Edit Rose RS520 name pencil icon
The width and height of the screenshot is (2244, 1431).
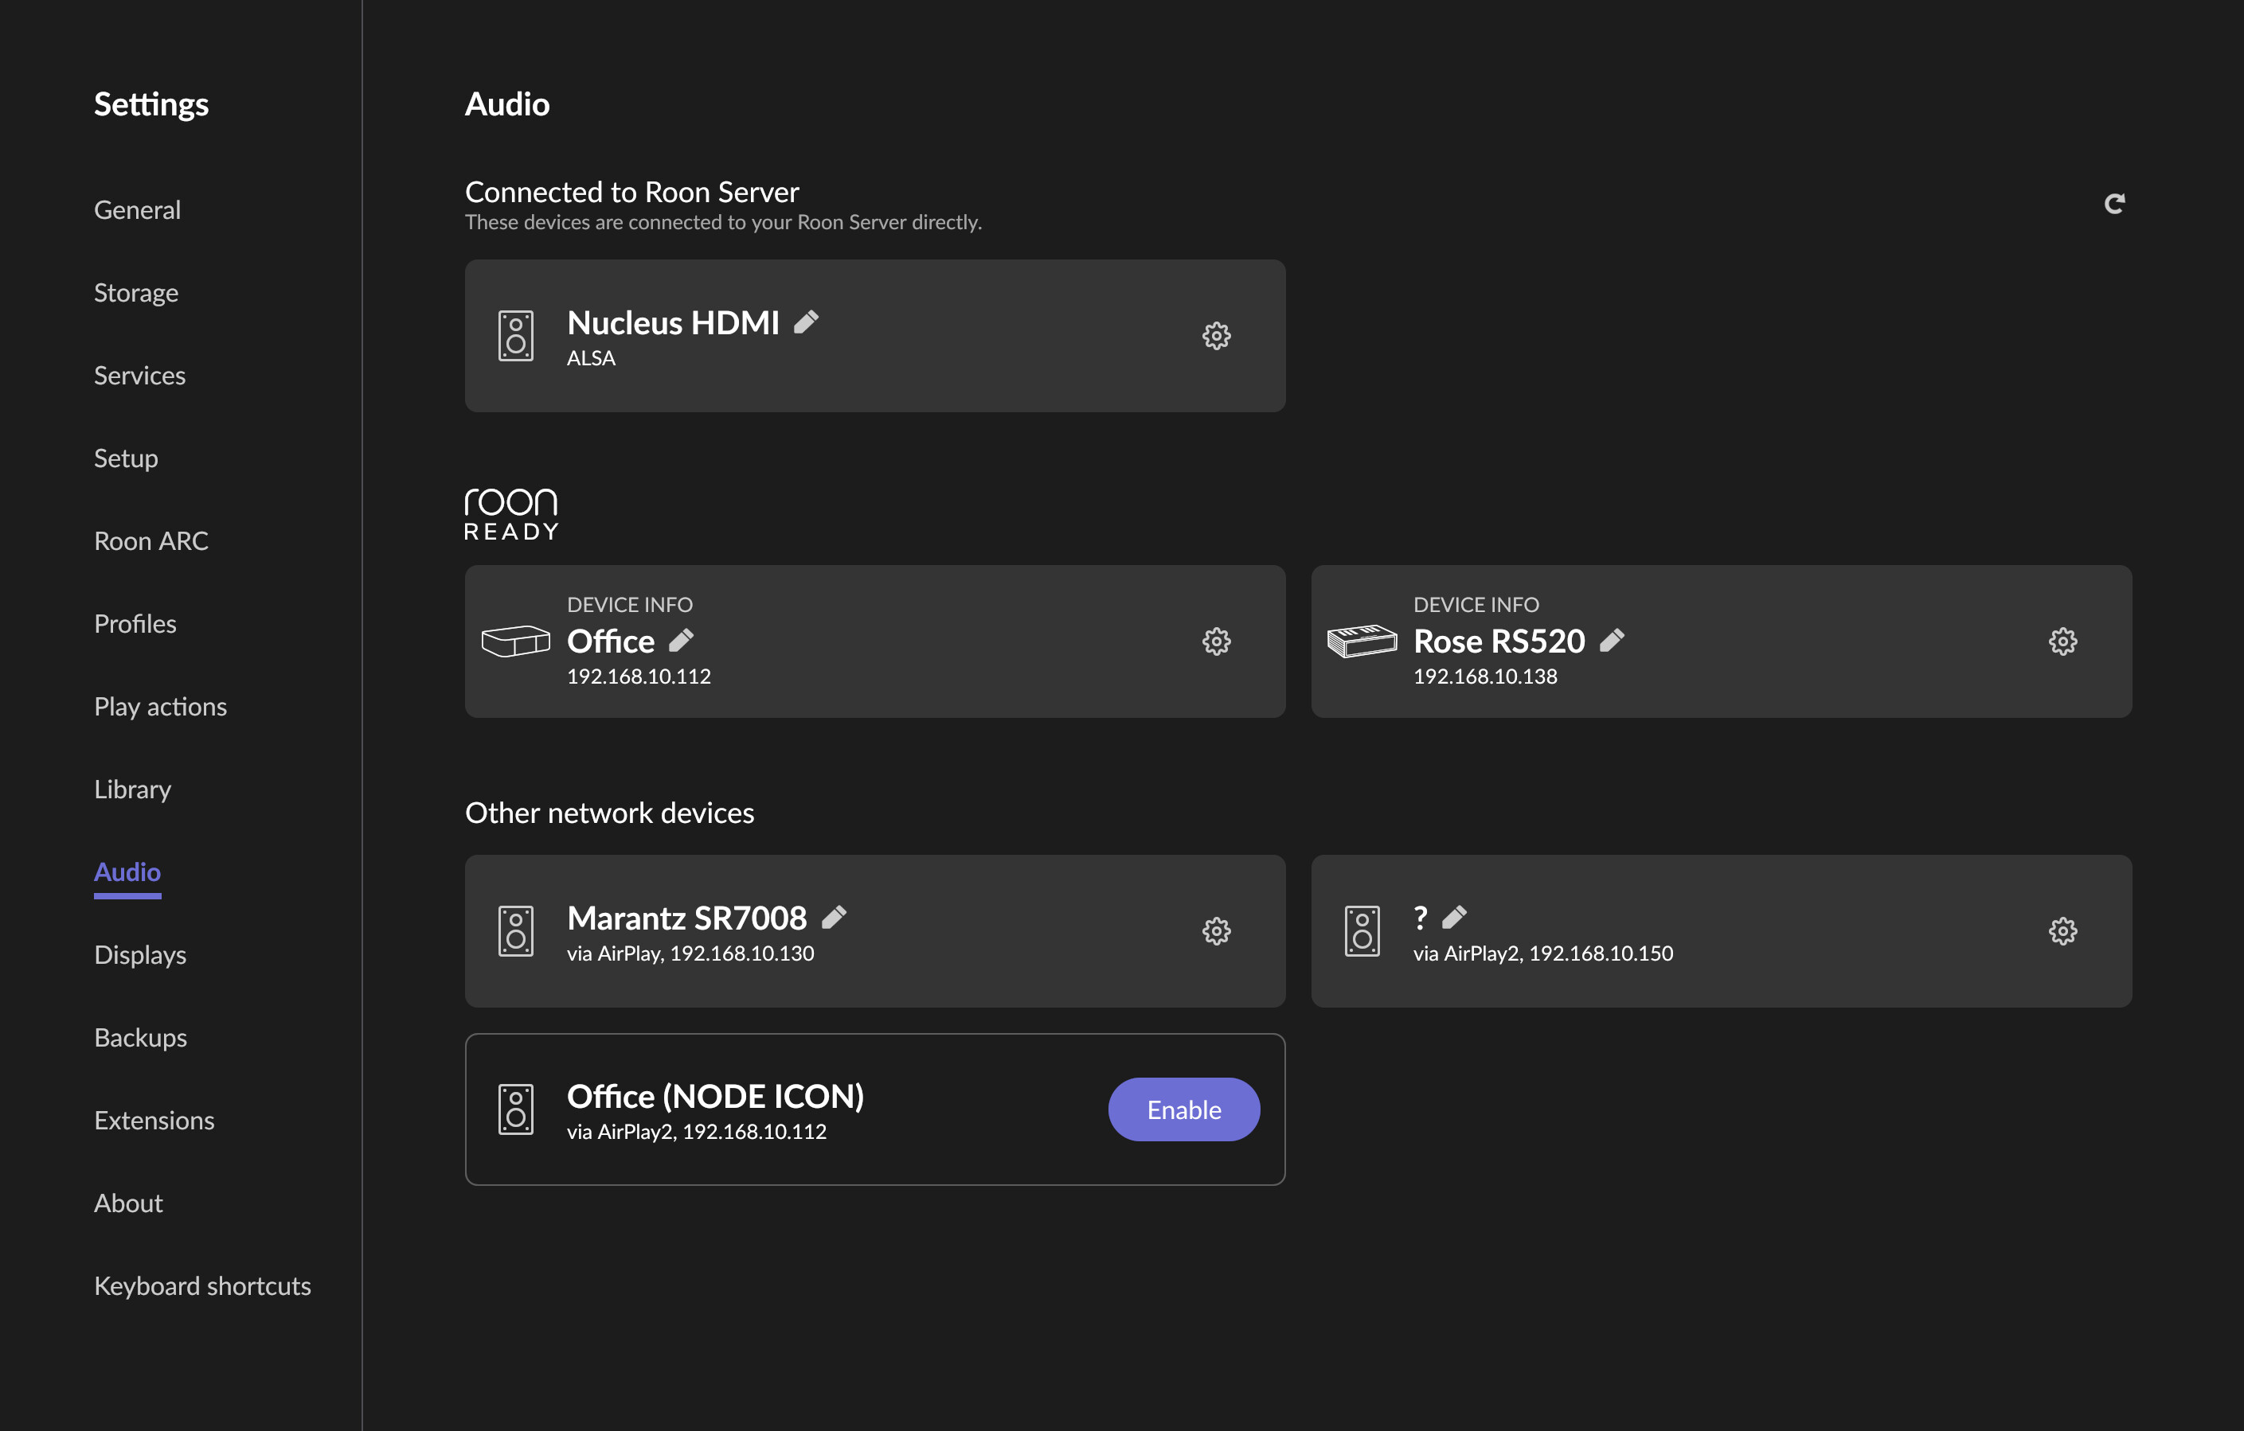[1613, 641]
